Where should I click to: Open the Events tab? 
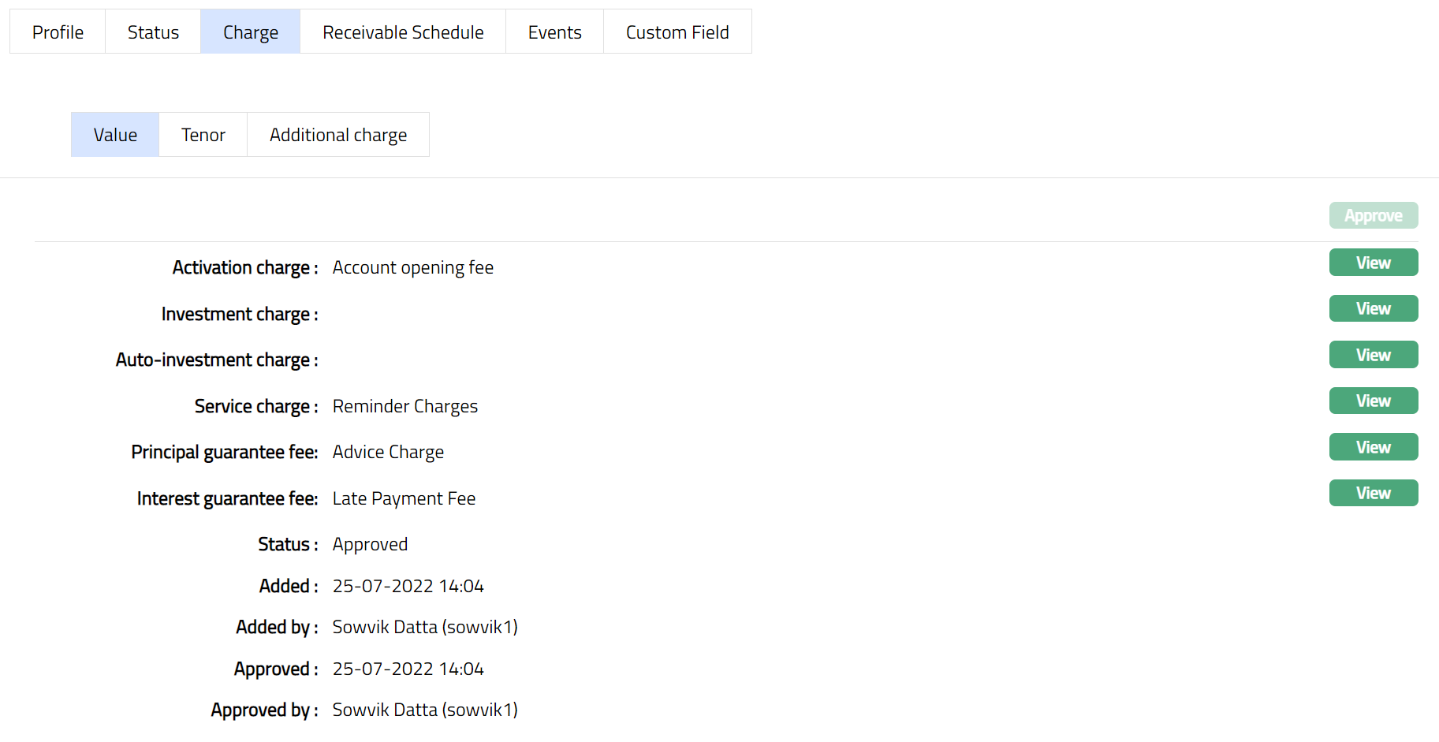[554, 32]
